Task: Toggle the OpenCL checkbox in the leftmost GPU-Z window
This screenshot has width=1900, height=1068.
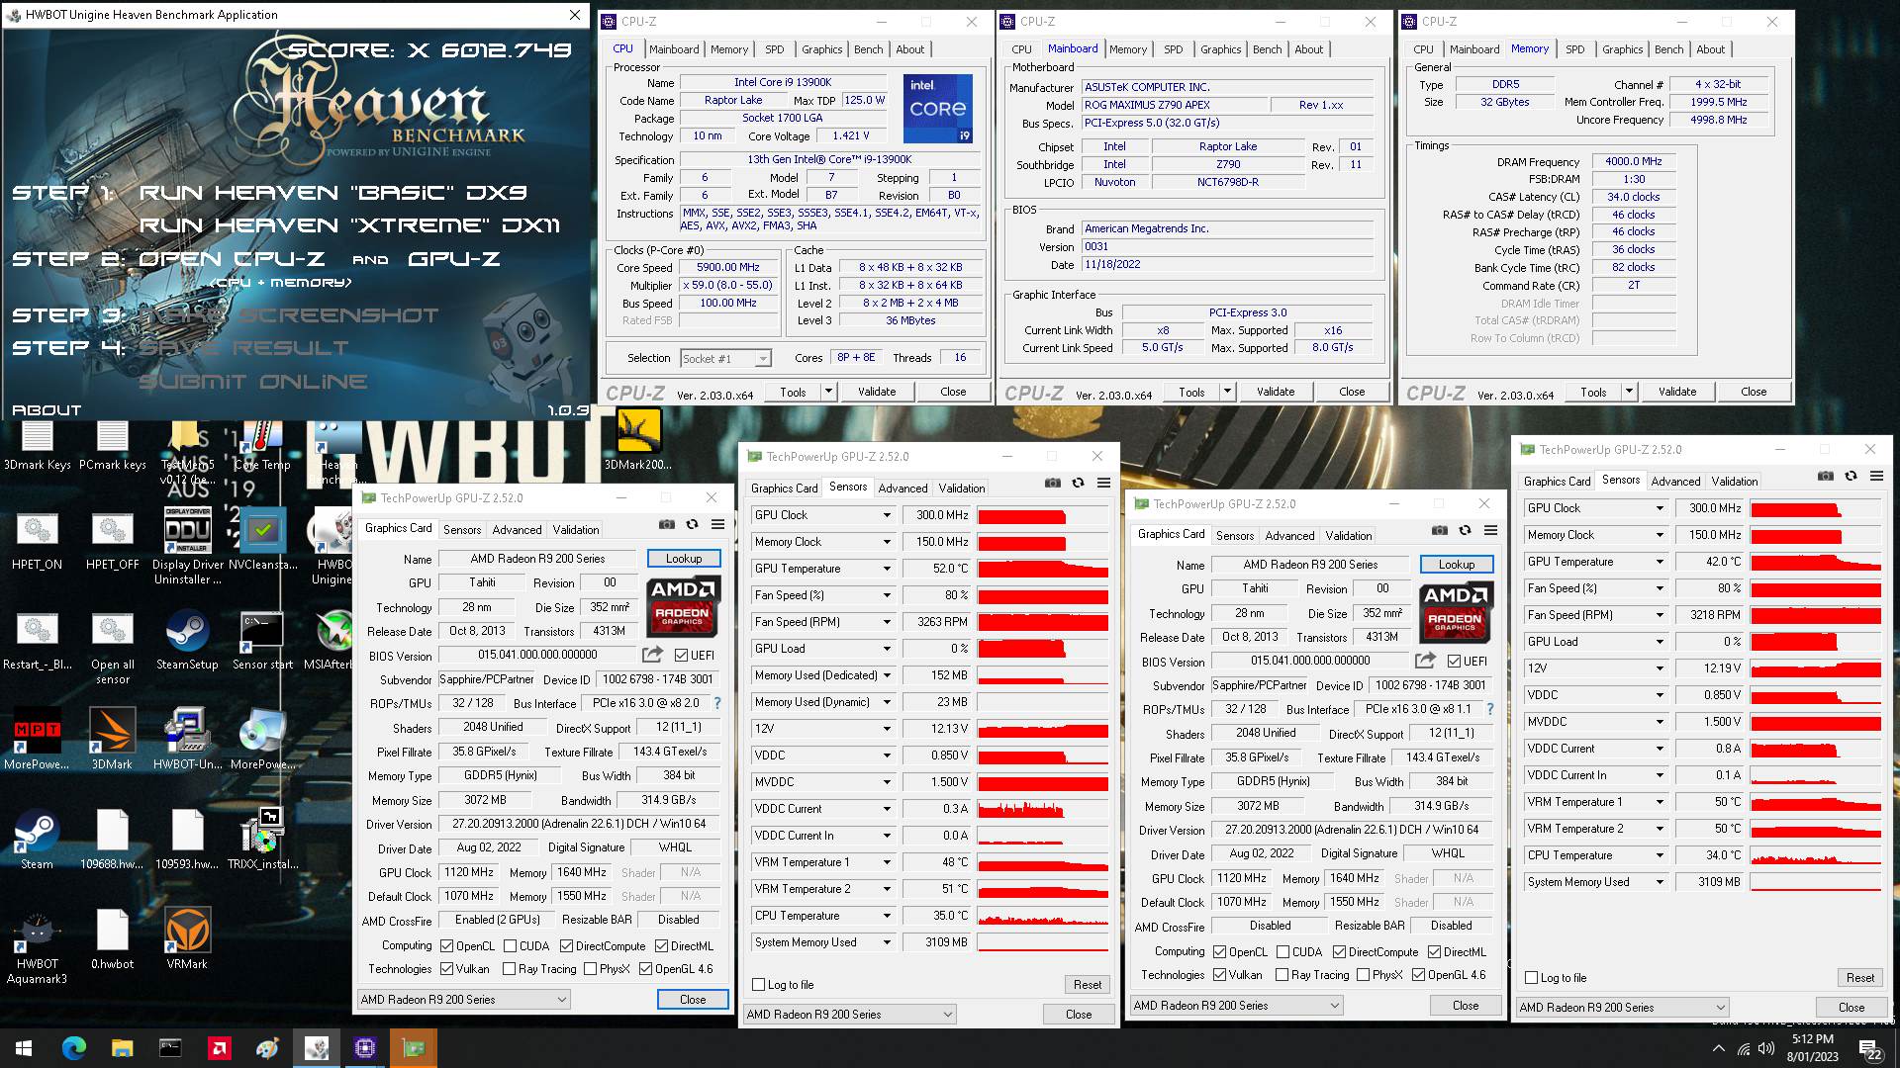Action: [x=446, y=946]
